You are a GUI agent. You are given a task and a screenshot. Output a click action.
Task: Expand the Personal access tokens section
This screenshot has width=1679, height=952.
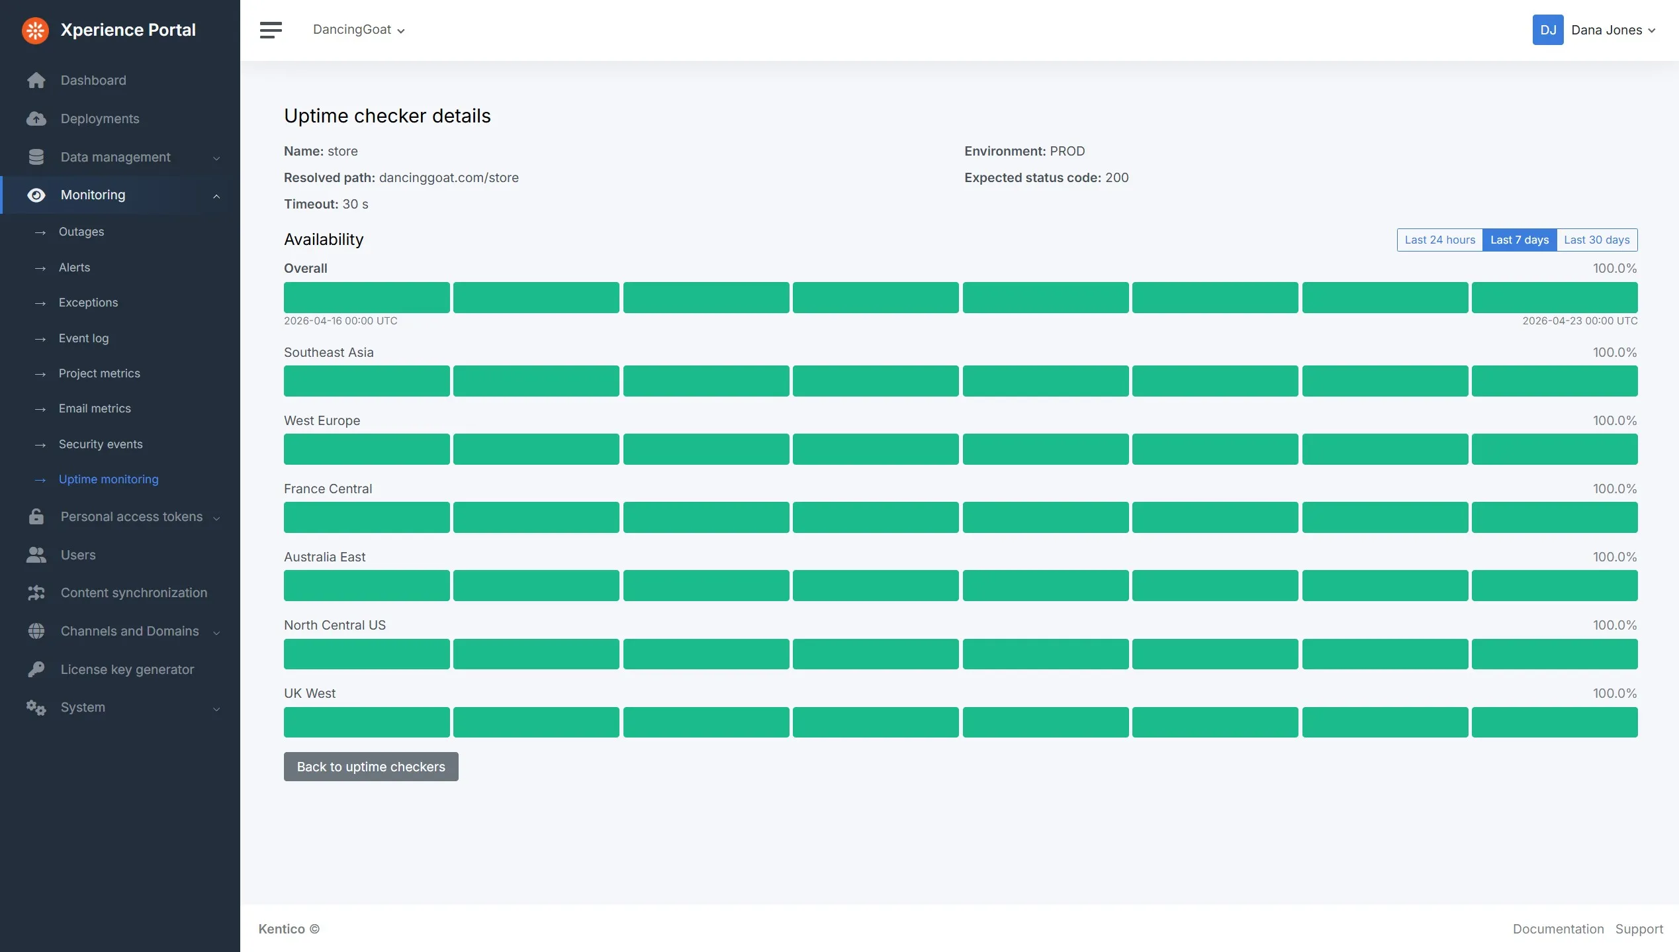click(x=131, y=516)
